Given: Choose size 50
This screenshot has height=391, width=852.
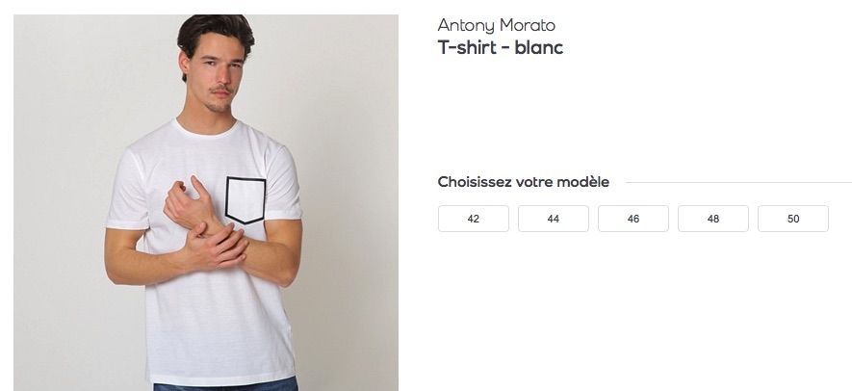Looking at the screenshot, I should [x=792, y=219].
